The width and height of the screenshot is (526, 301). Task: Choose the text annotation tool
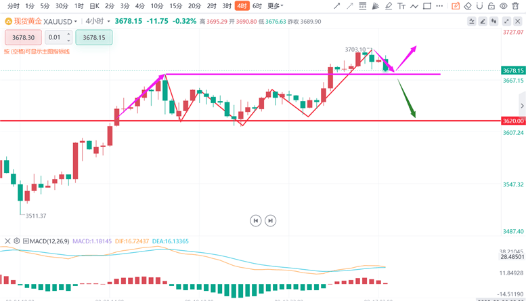401,6
